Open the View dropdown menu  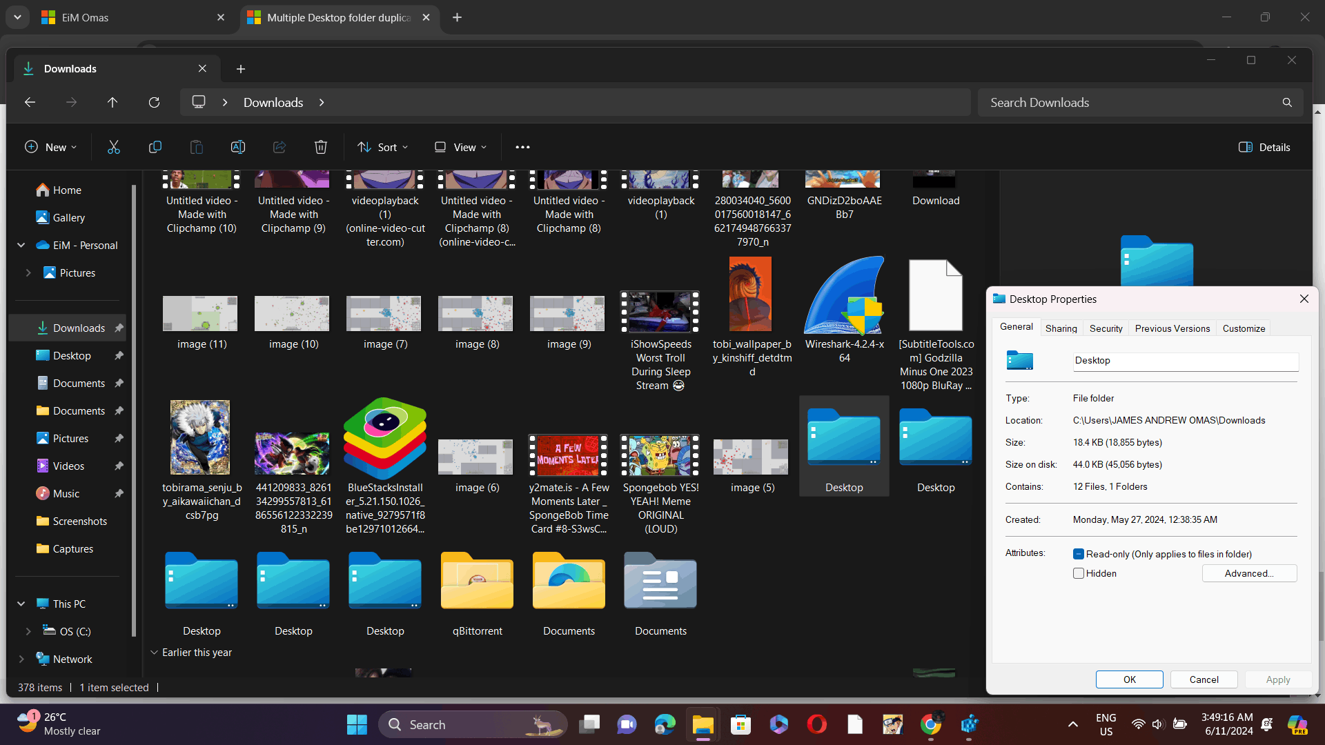coord(460,147)
